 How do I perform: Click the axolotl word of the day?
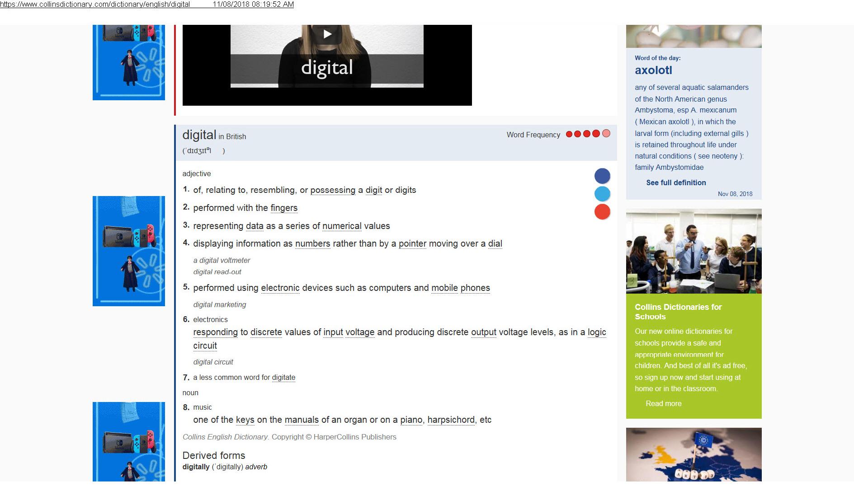coord(653,70)
